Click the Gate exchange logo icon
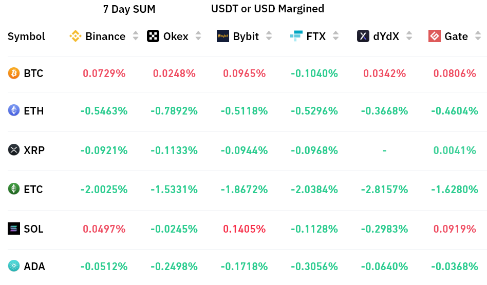 (435, 36)
